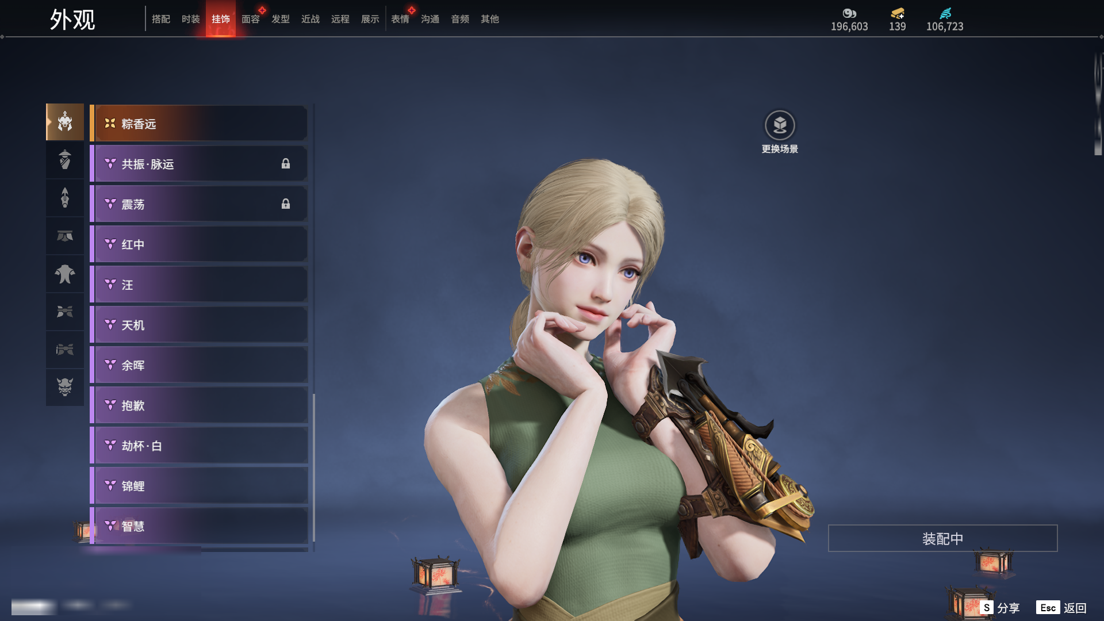The width and height of the screenshot is (1104, 621).
Task: Click the accessory list scrollbar
Action: [313, 467]
